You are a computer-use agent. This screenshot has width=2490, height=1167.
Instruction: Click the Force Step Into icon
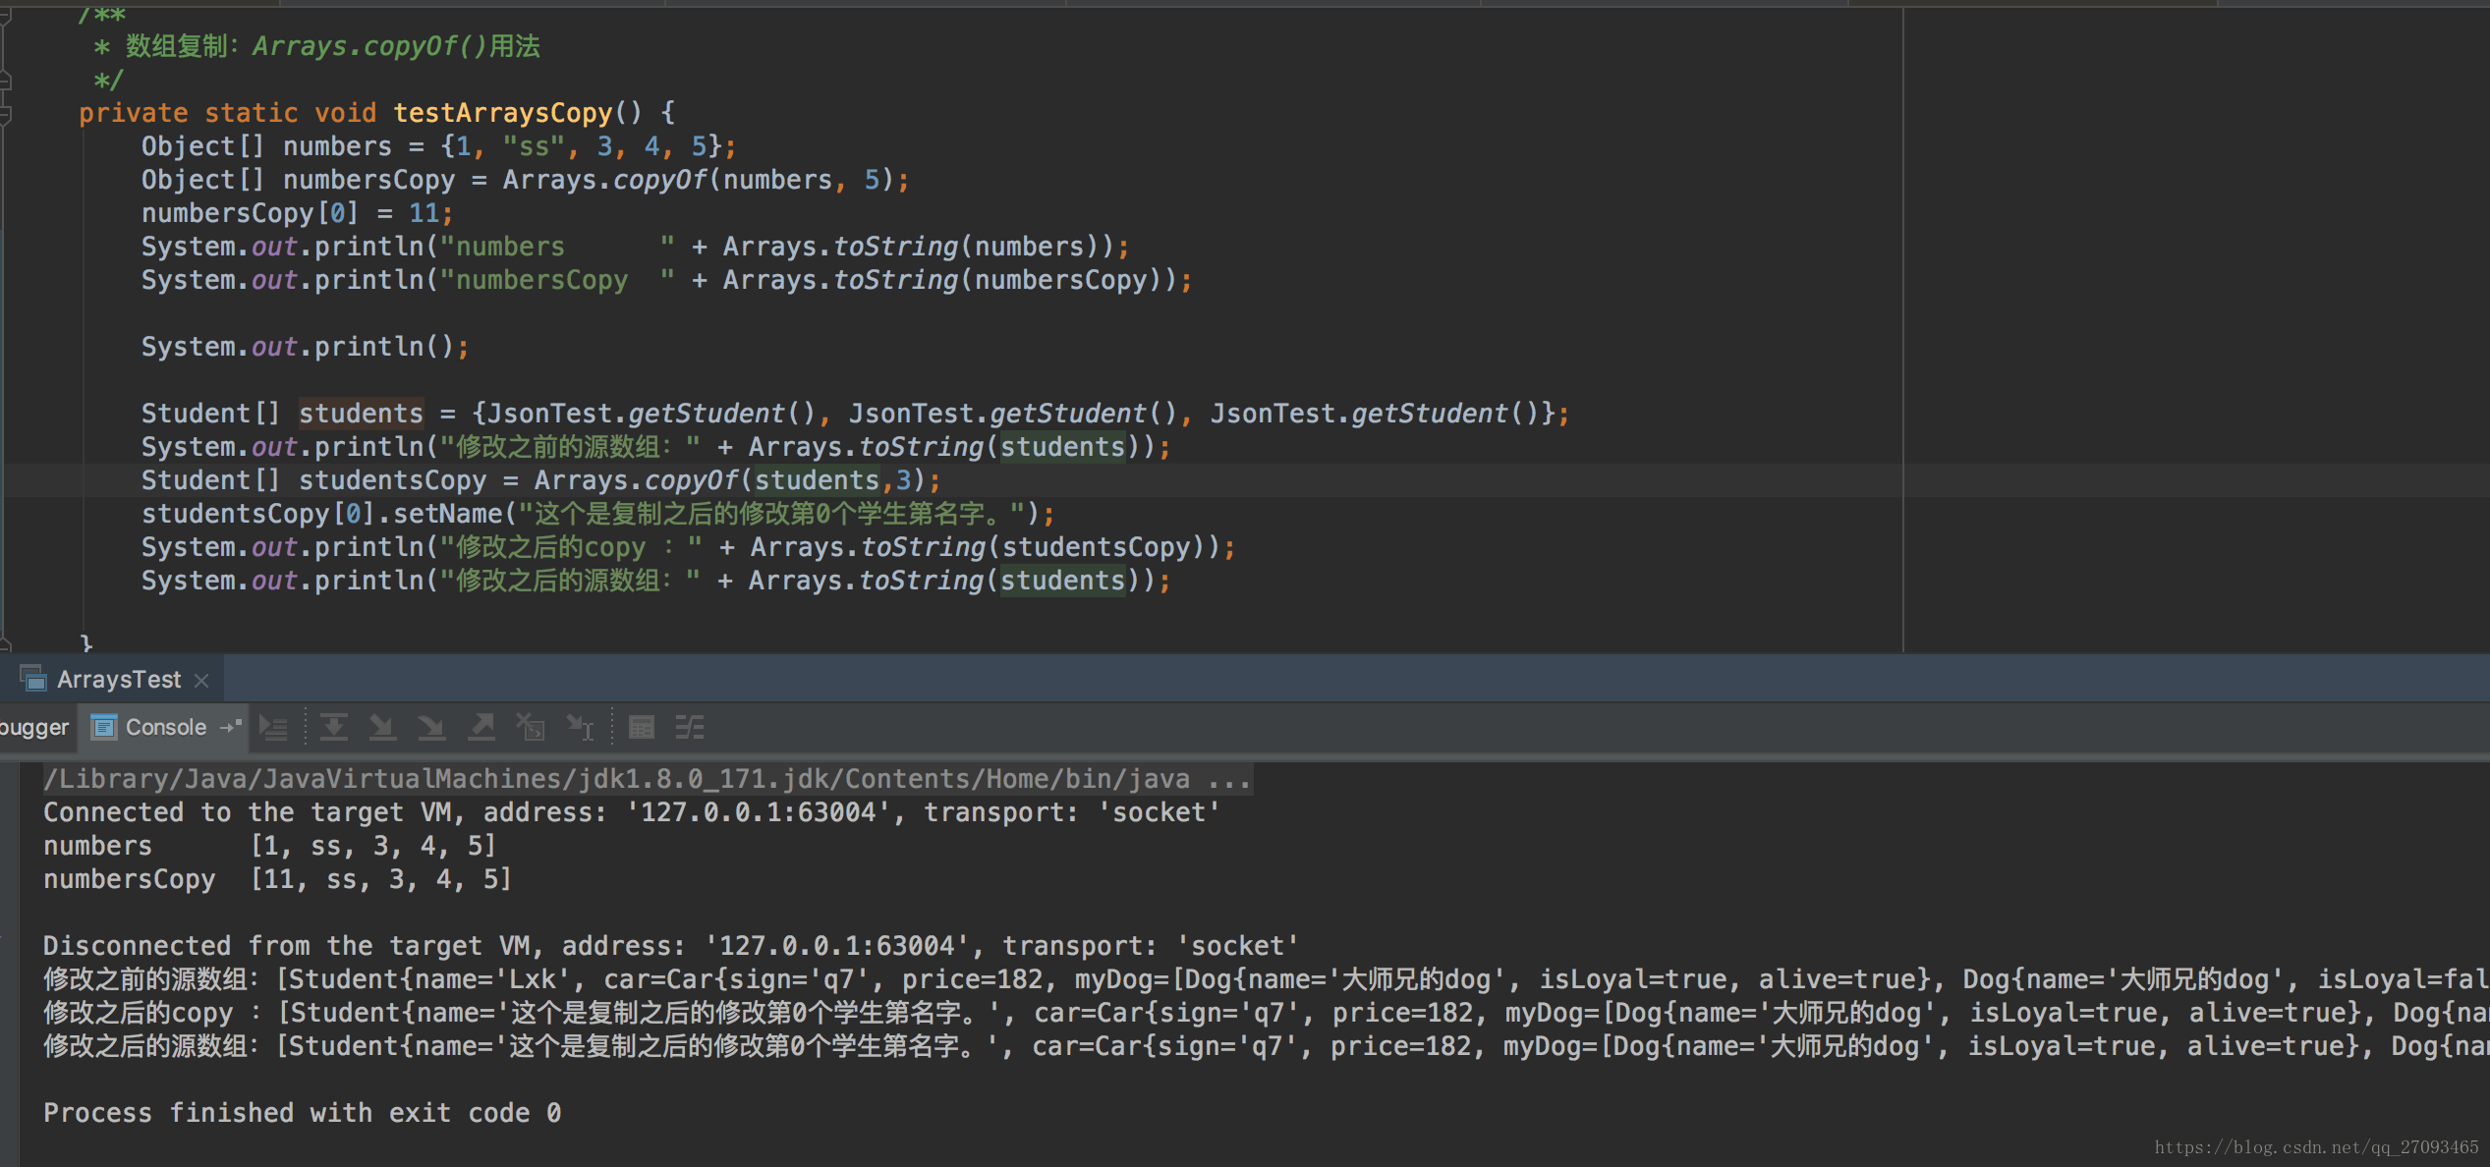point(431,728)
